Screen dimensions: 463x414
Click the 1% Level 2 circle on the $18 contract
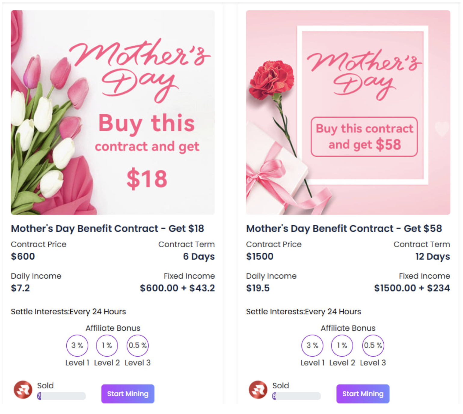pyautogui.click(x=107, y=345)
